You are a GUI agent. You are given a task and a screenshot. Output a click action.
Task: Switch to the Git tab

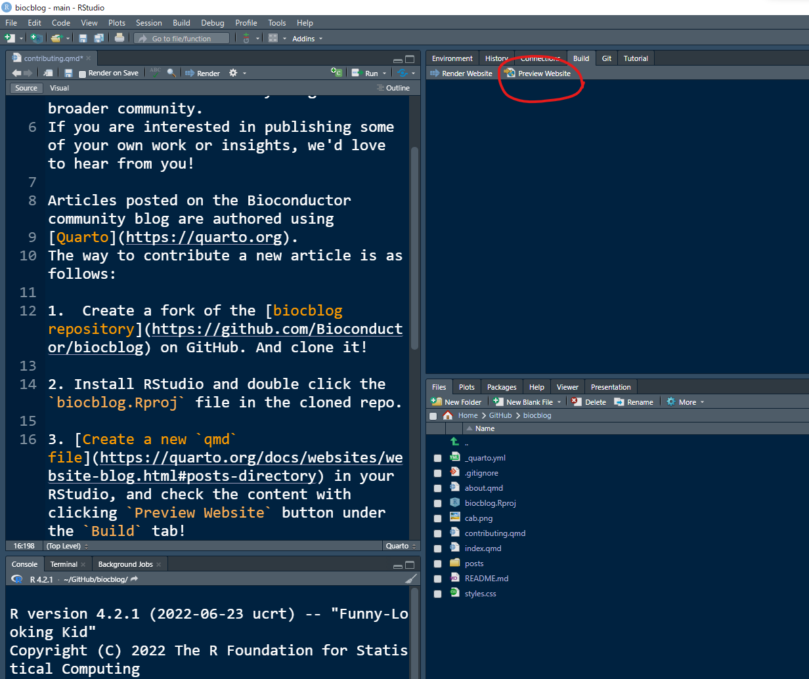click(606, 58)
